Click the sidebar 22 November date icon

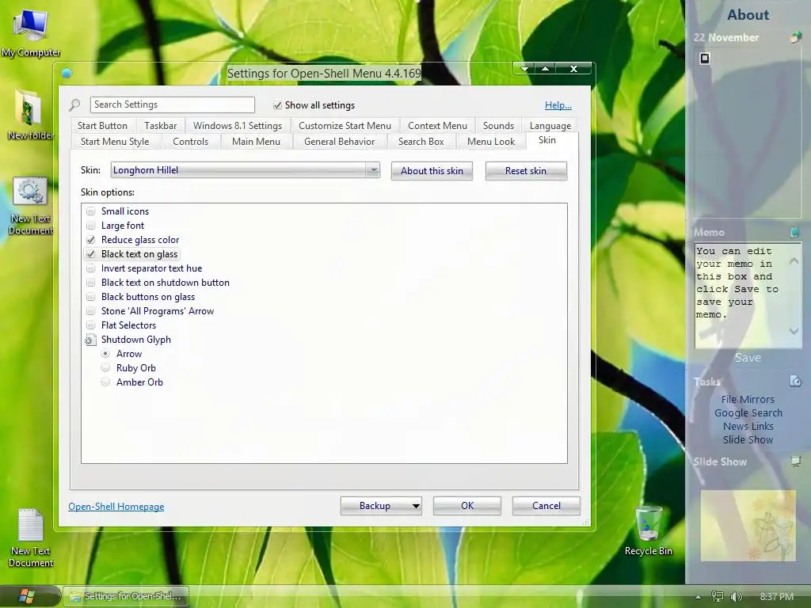795,37
